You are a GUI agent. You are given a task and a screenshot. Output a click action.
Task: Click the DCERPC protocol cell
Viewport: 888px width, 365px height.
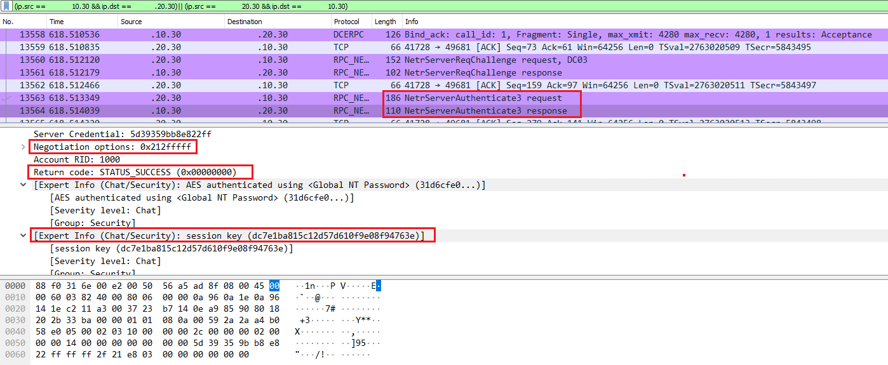(349, 34)
